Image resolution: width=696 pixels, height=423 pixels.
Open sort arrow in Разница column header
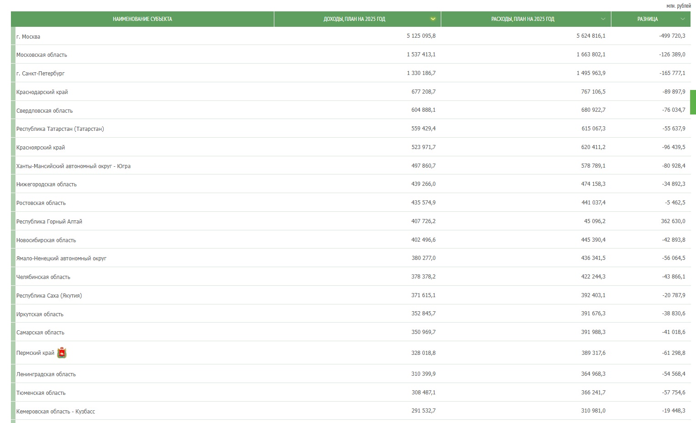click(x=682, y=19)
